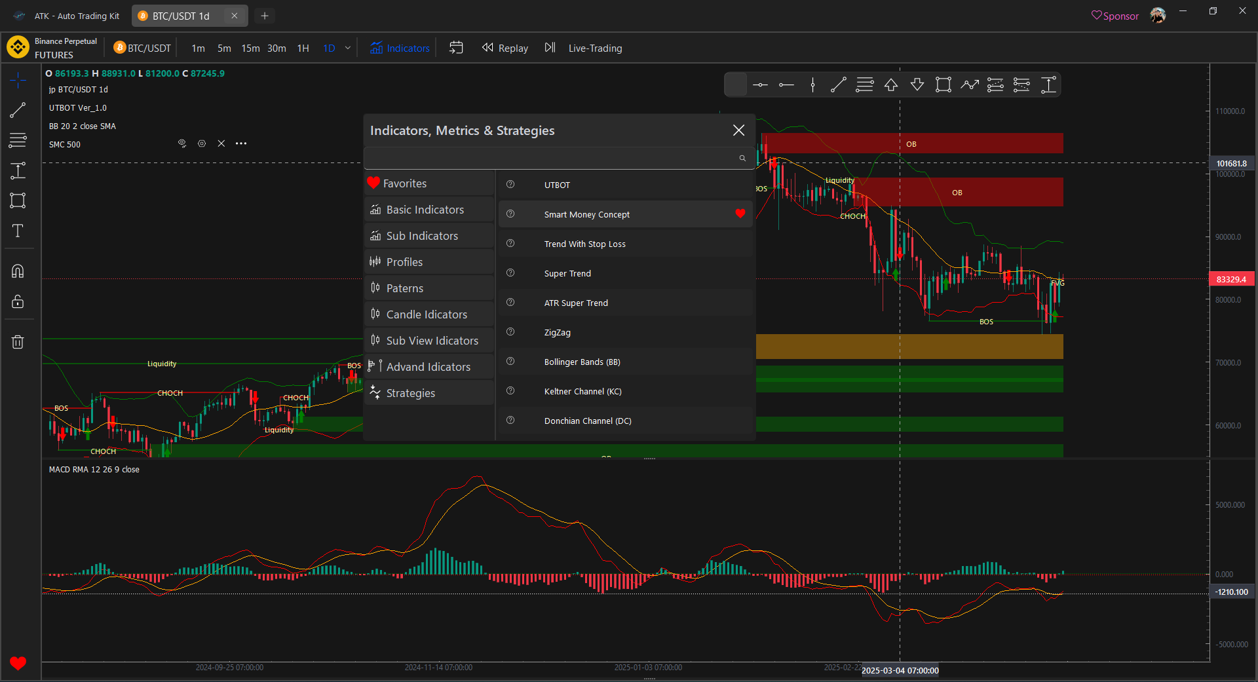This screenshot has height=682, width=1258.
Task: Select the 1H timeframe
Action: tap(303, 48)
